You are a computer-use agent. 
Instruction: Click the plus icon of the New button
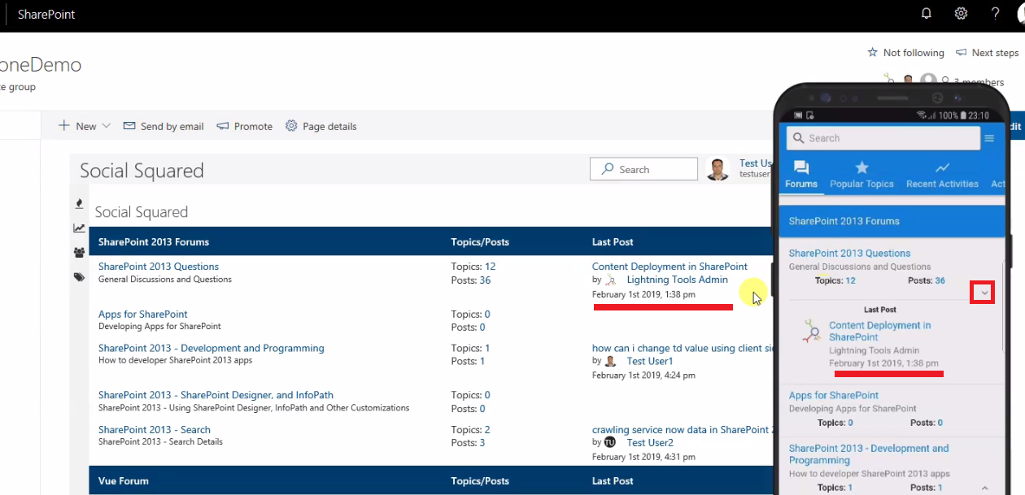click(x=64, y=126)
